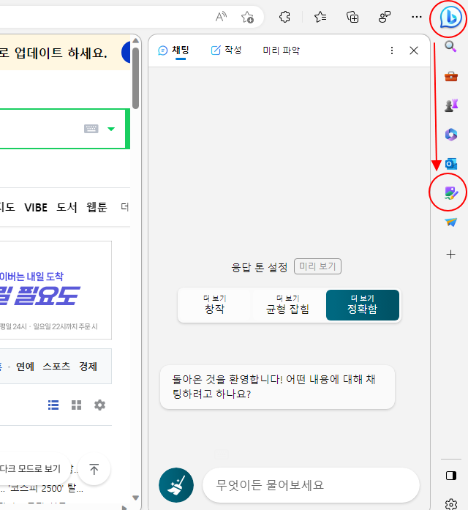Image resolution: width=468 pixels, height=510 pixels.
Task: Open the 스포츠 news category
Action: [x=56, y=367]
